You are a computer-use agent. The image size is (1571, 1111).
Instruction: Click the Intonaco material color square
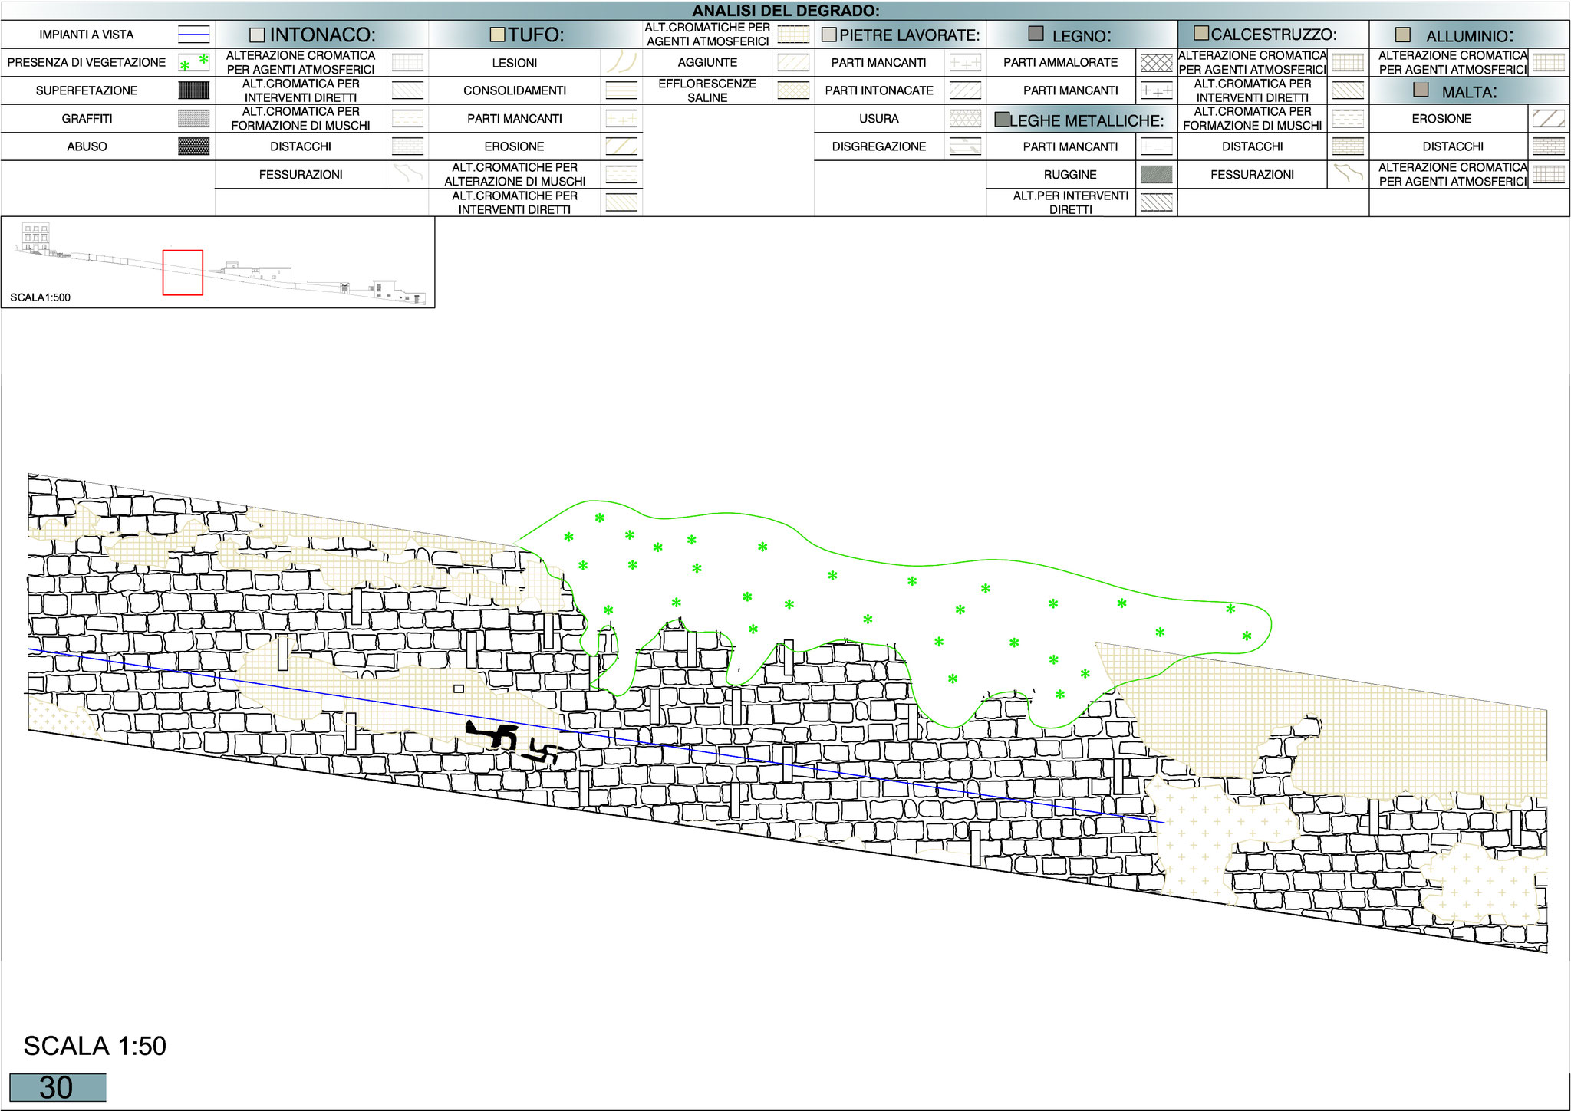point(257,35)
